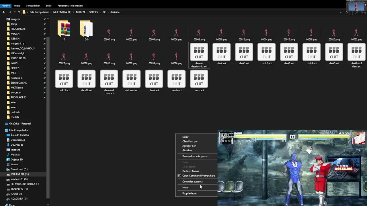Select the dark4.act CLUT file
This screenshot has height=206, width=367.
click(312, 54)
